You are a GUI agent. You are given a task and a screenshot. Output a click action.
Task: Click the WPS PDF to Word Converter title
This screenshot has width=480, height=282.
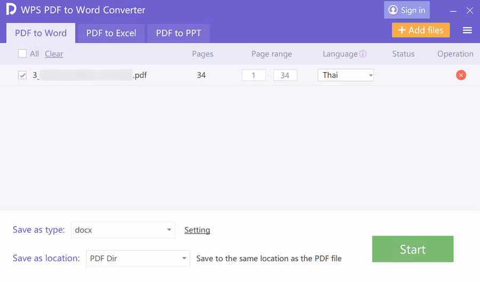coord(83,10)
